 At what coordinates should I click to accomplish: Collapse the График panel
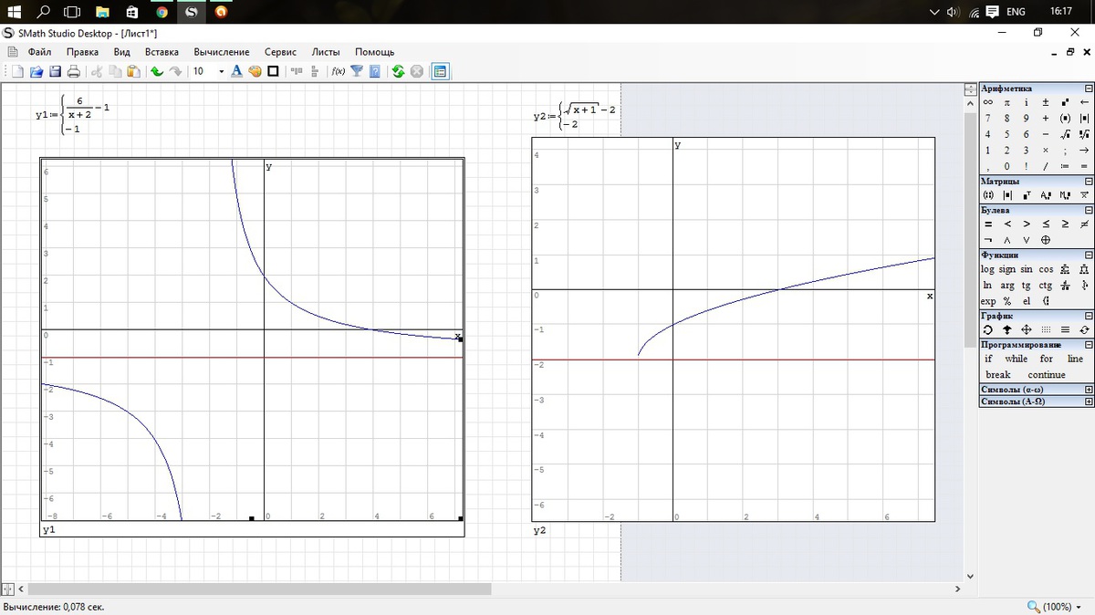coord(1089,316)
